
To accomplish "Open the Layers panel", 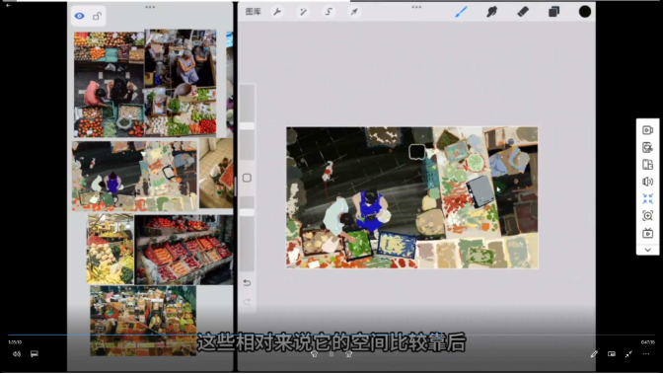I will 553,12.
